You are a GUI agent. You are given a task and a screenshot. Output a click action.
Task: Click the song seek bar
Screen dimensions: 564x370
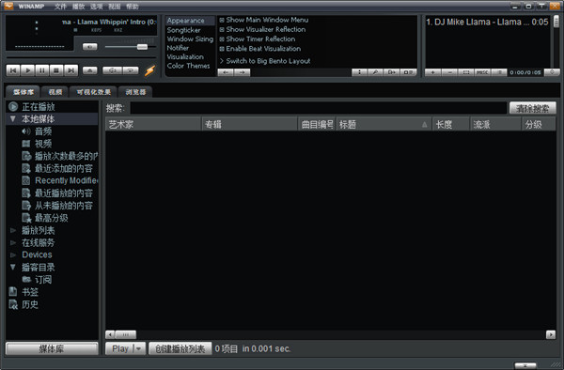coord(81,57)
